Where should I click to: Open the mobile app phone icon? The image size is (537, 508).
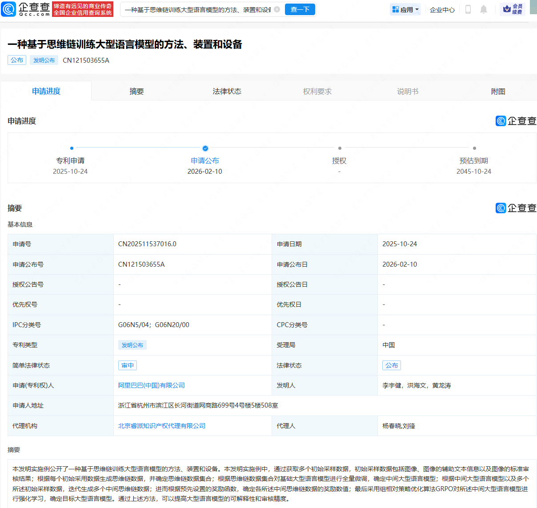468,9
